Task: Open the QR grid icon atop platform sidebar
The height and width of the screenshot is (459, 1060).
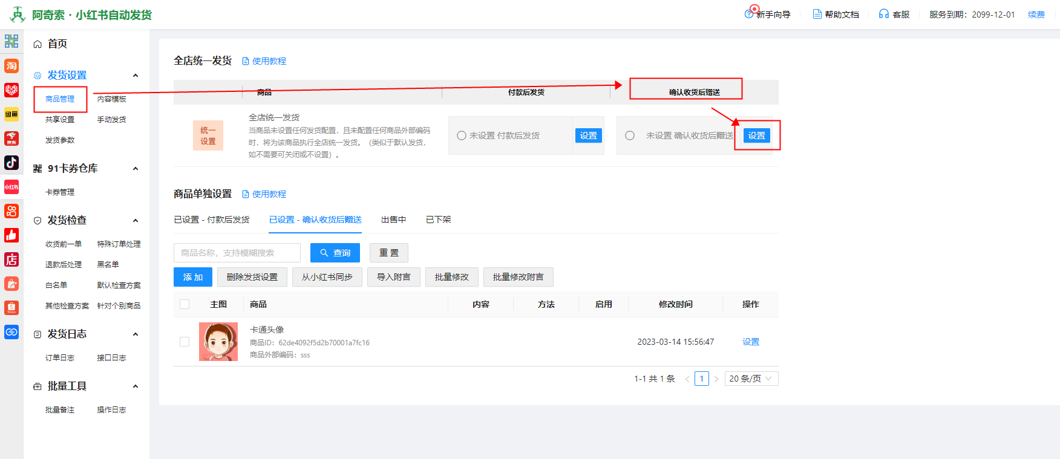Action: pyautogui.click(x=11, y=41)
